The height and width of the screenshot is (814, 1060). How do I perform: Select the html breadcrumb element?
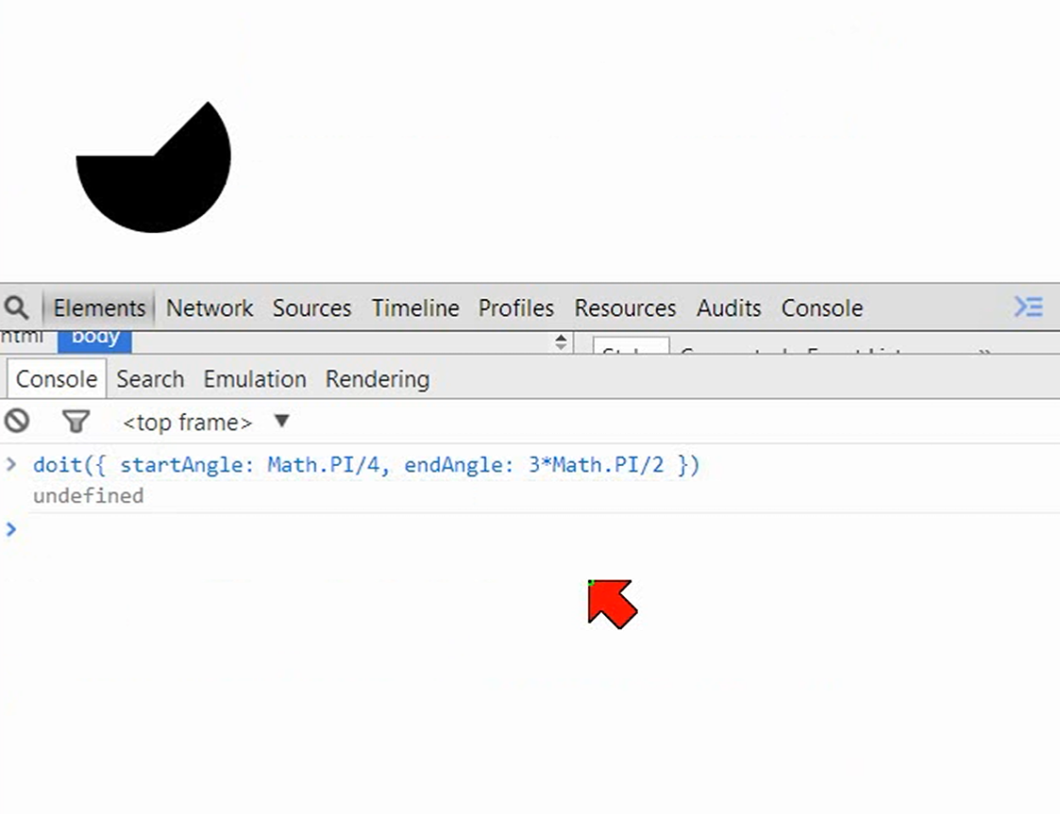pos(22,337)
